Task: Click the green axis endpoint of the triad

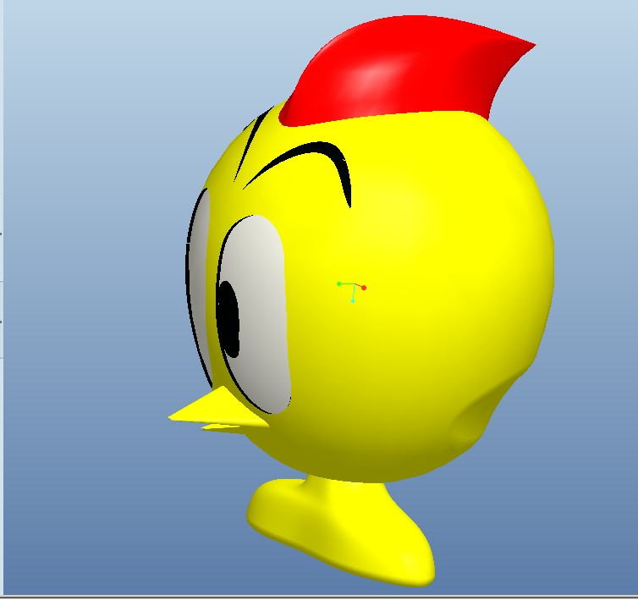Action: 339,283
